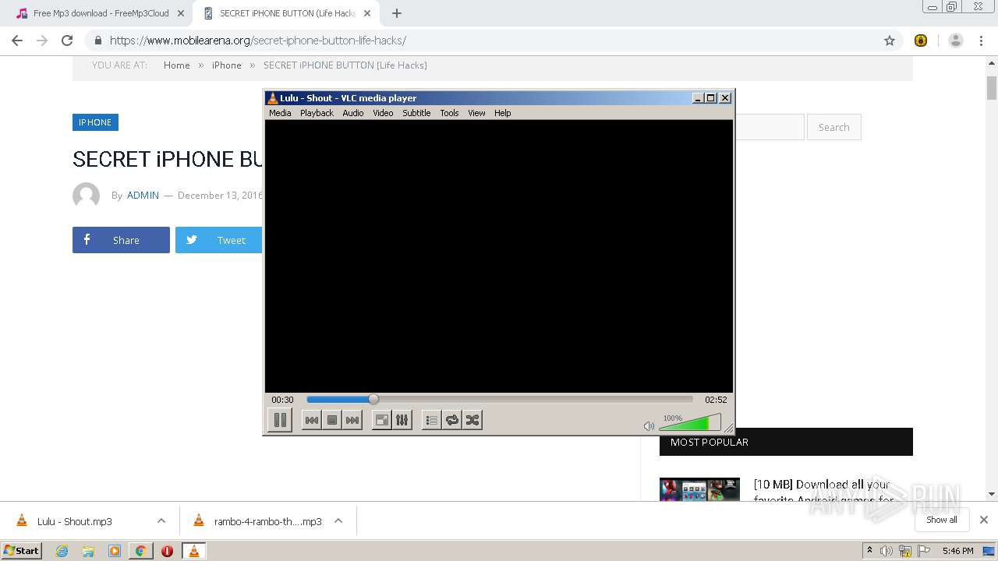Screen dimensions: 998x561
Task: Click the website Search button
Action: click(833, 127)
